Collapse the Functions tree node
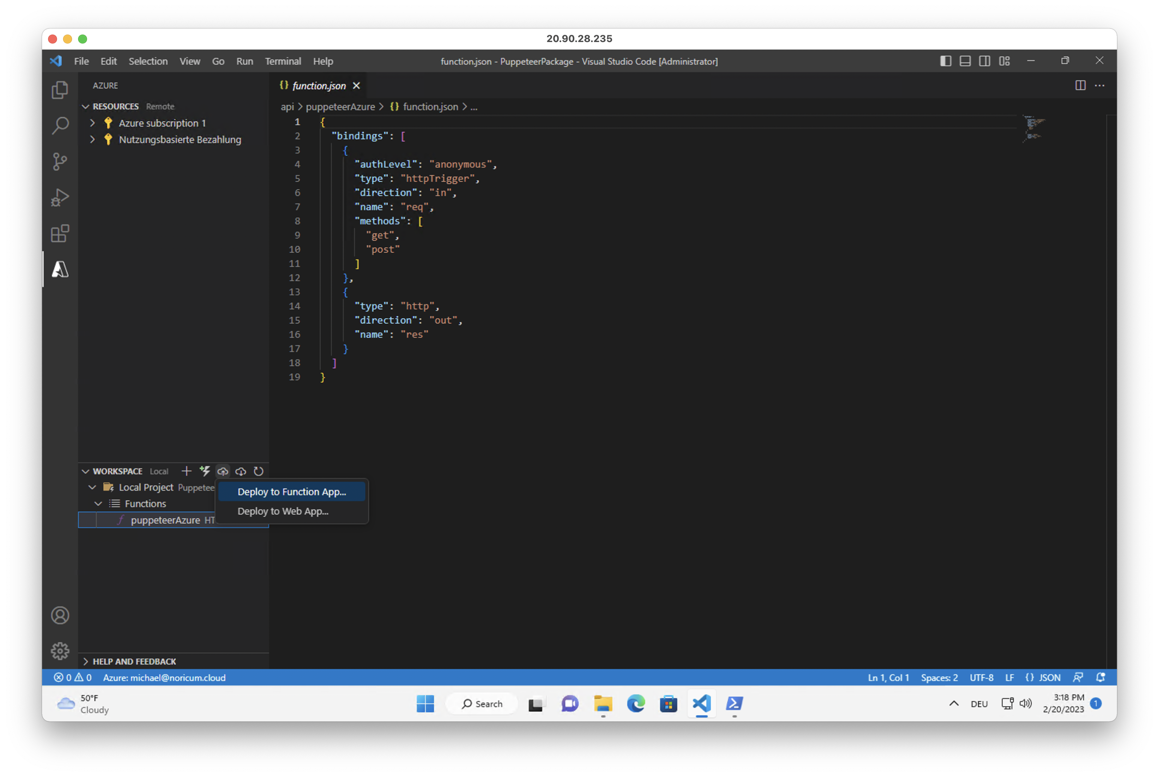The height and width of the screenshot is (777, 1159). [98, 503]
